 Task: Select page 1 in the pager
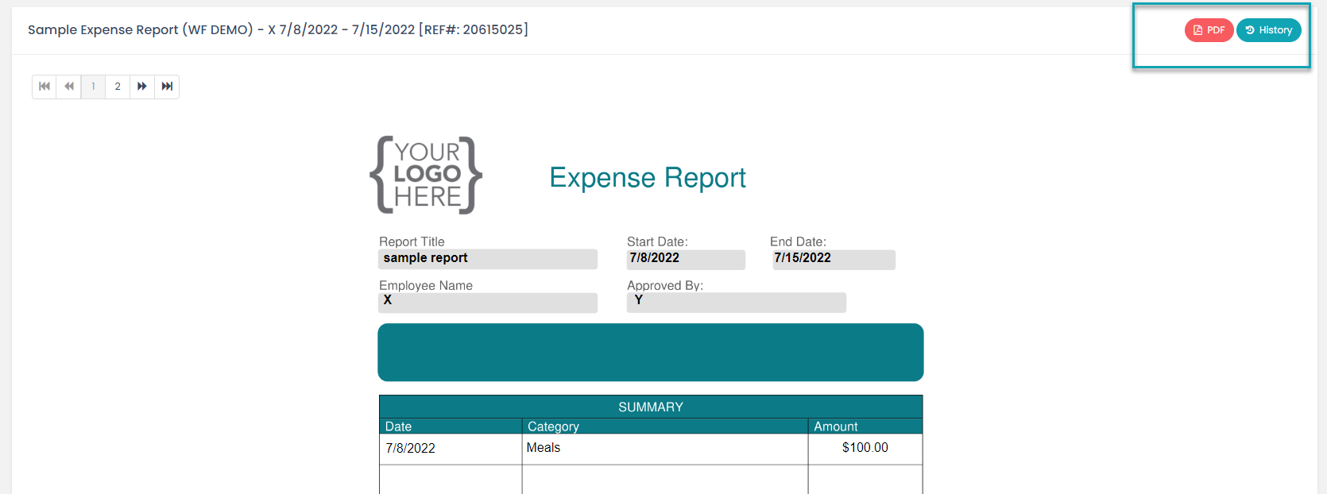point(93,87)
